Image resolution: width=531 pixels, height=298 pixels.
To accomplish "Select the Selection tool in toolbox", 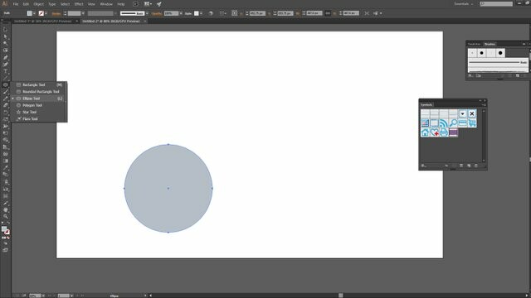I will pyautogui.click(x=6, y=30).
